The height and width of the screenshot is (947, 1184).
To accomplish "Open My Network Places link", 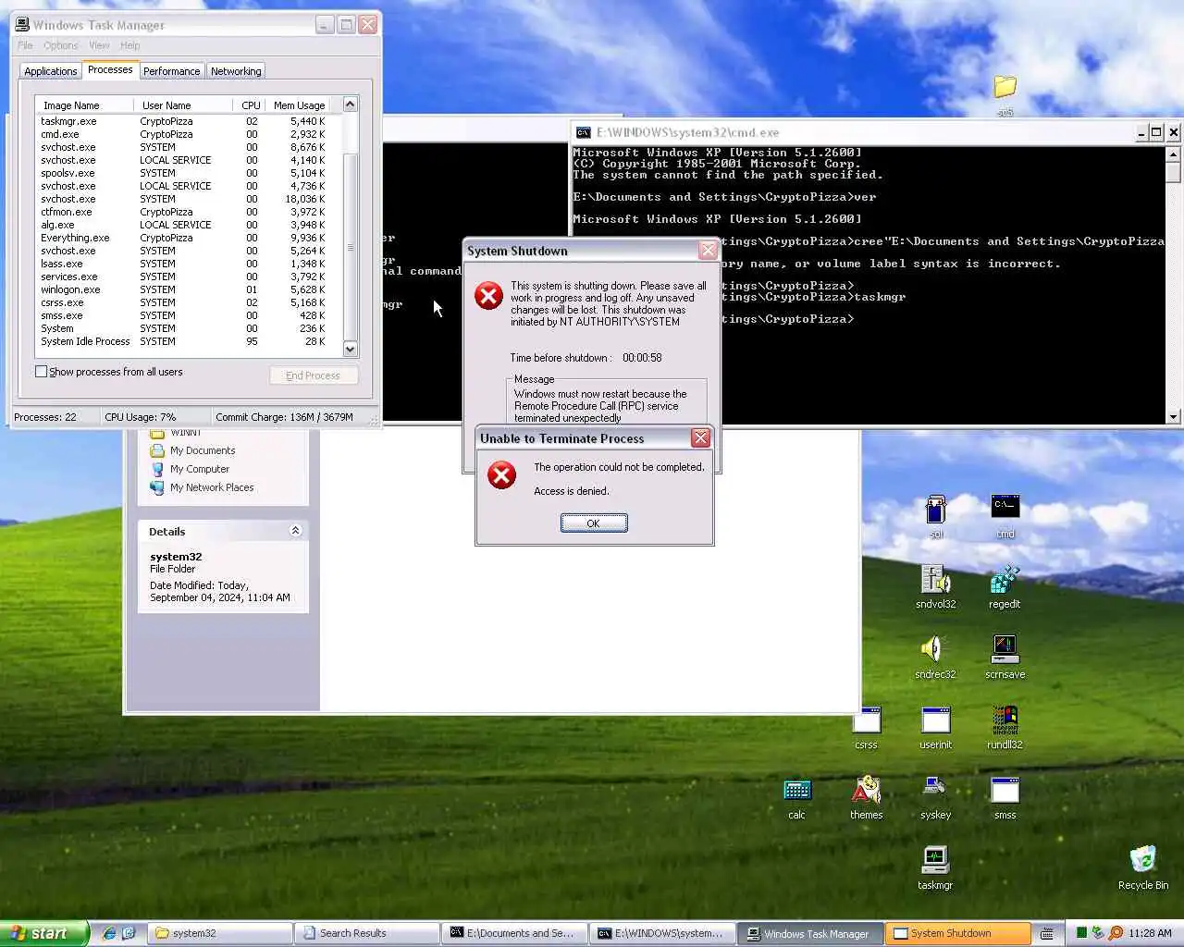I will click(212, 487).
